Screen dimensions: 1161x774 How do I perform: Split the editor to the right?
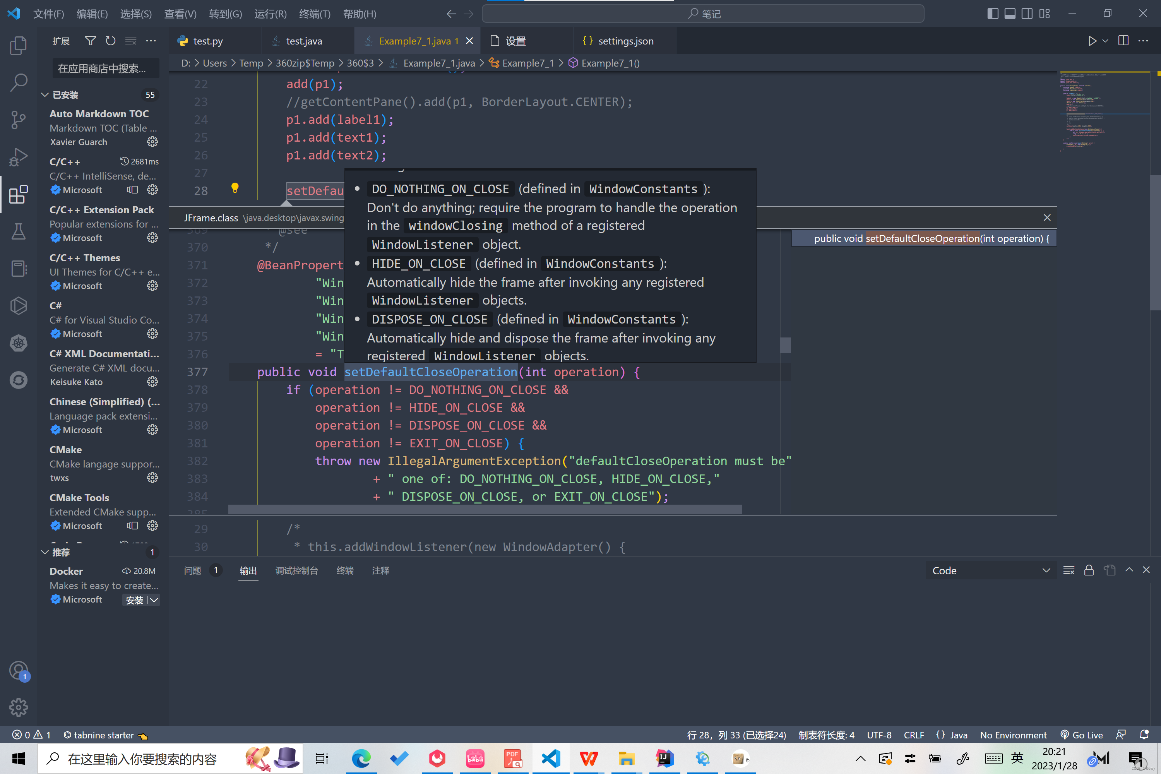1123,41
